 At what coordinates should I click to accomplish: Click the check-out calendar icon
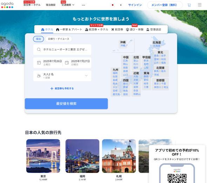pos(67,63)
